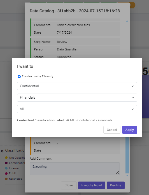Screen dimensions: 149x195
Task: Click the resize handle icon on the comment box
Action: [117, 173]
